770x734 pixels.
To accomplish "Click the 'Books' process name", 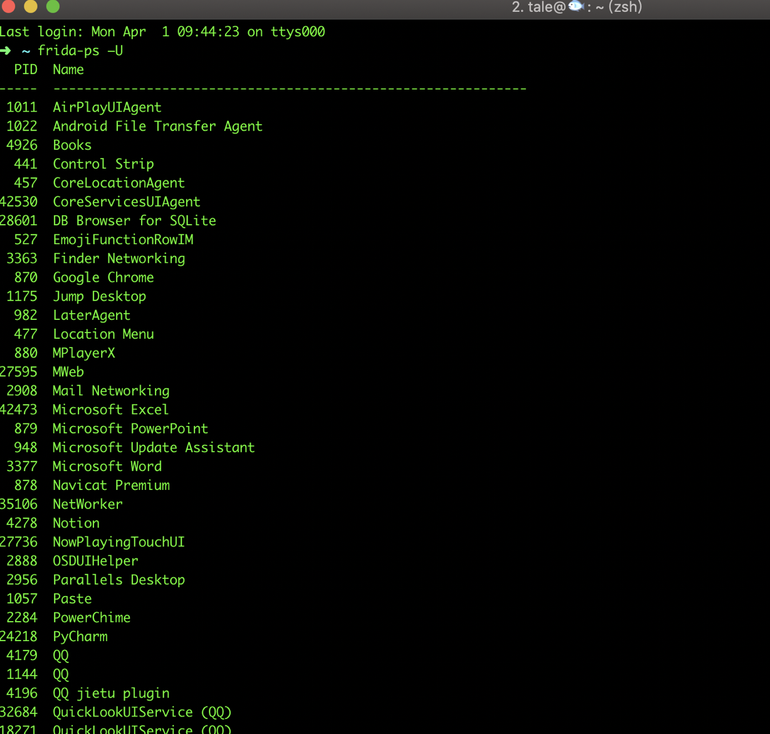I will click(72, 145).
